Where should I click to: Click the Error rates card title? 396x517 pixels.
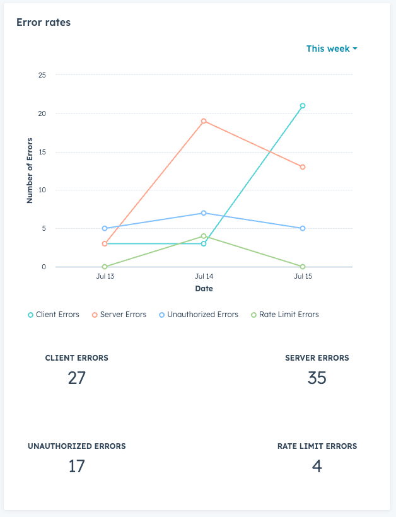pyautogui.click(x=44, y=22)
